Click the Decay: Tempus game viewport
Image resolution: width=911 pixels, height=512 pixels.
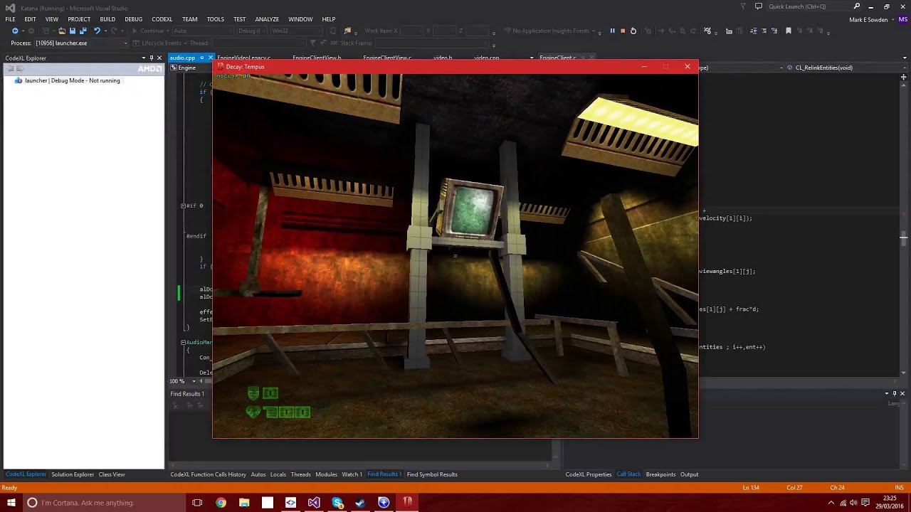455,255
